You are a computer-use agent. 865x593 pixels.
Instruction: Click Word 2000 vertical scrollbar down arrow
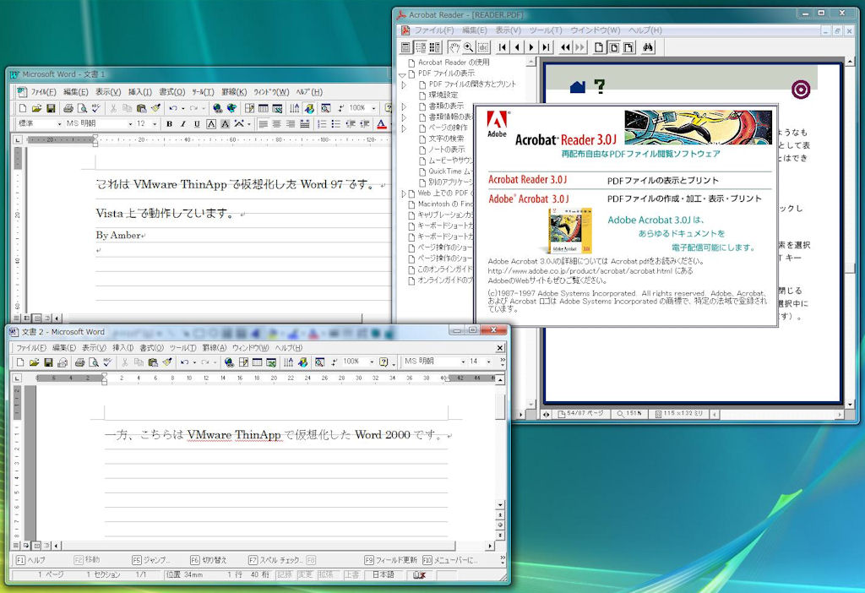point(500,505)
